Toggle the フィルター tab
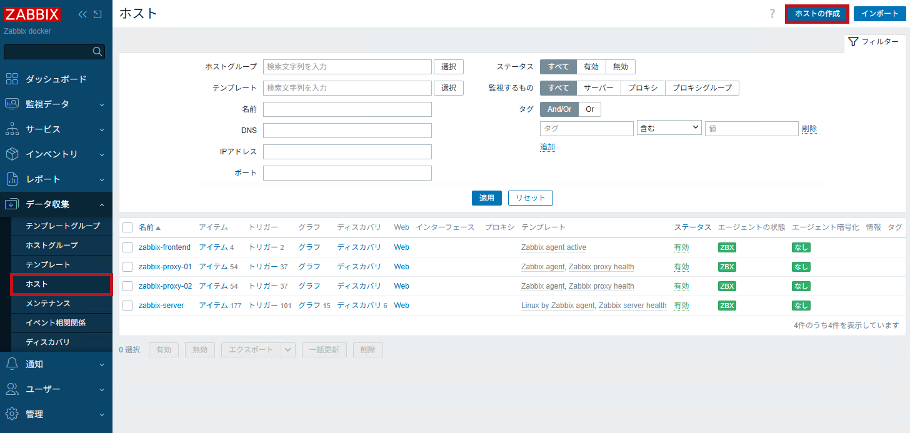The width and height of the screenshot is (910, 433). 874,42
